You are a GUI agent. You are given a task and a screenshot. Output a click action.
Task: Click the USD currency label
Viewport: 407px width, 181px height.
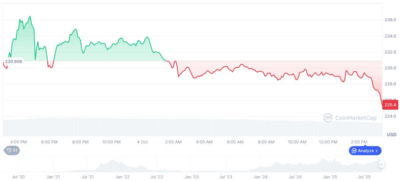[391, 135]
